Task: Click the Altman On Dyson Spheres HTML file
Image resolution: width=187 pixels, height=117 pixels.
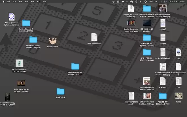Action: pyautogui.click(x=12, y=17)
